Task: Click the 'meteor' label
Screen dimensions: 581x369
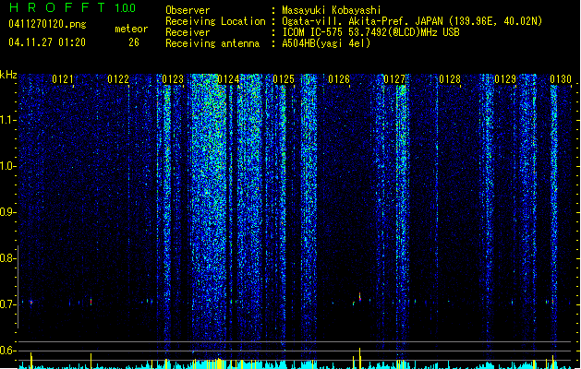Action: [131, 29]
